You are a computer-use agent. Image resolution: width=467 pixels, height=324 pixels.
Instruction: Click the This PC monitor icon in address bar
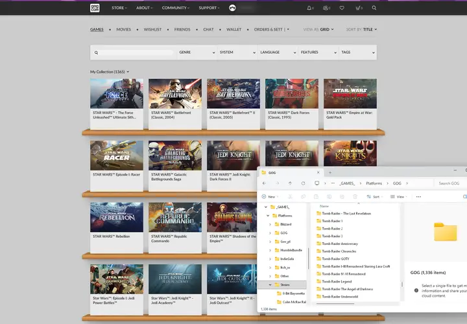[317, 183]
